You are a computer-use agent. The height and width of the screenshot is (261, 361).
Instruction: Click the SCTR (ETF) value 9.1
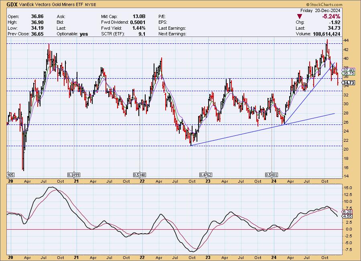(142, 34)
